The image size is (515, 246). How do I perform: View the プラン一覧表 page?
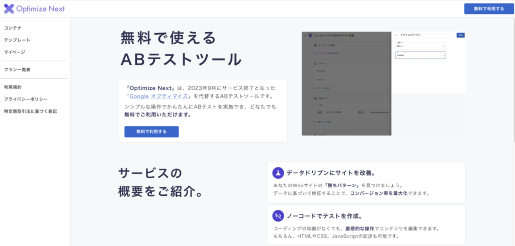click(17, 69)
